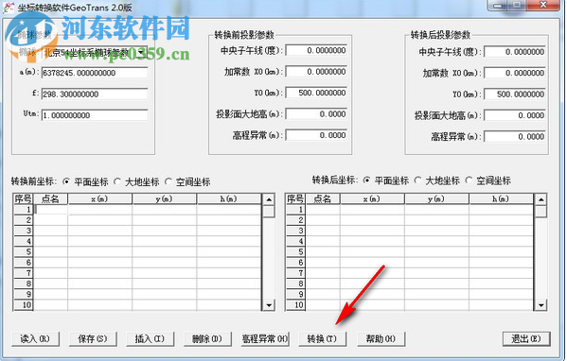Edit pre-conversion 高程异常 field
Screen dimensions: 567x361
pos(316,135)
